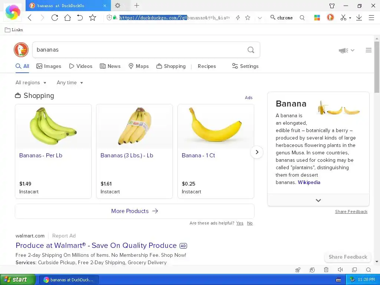Open the Banana - 1 Ct product link
This screenshot has height=285, width=380.
(x=198, y=155)
